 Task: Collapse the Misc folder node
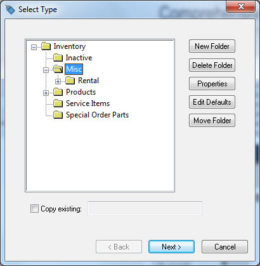[x=46, y=70]
